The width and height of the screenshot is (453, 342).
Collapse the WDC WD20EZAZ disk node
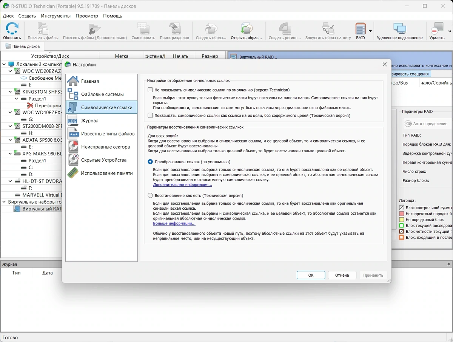(11, 71)
